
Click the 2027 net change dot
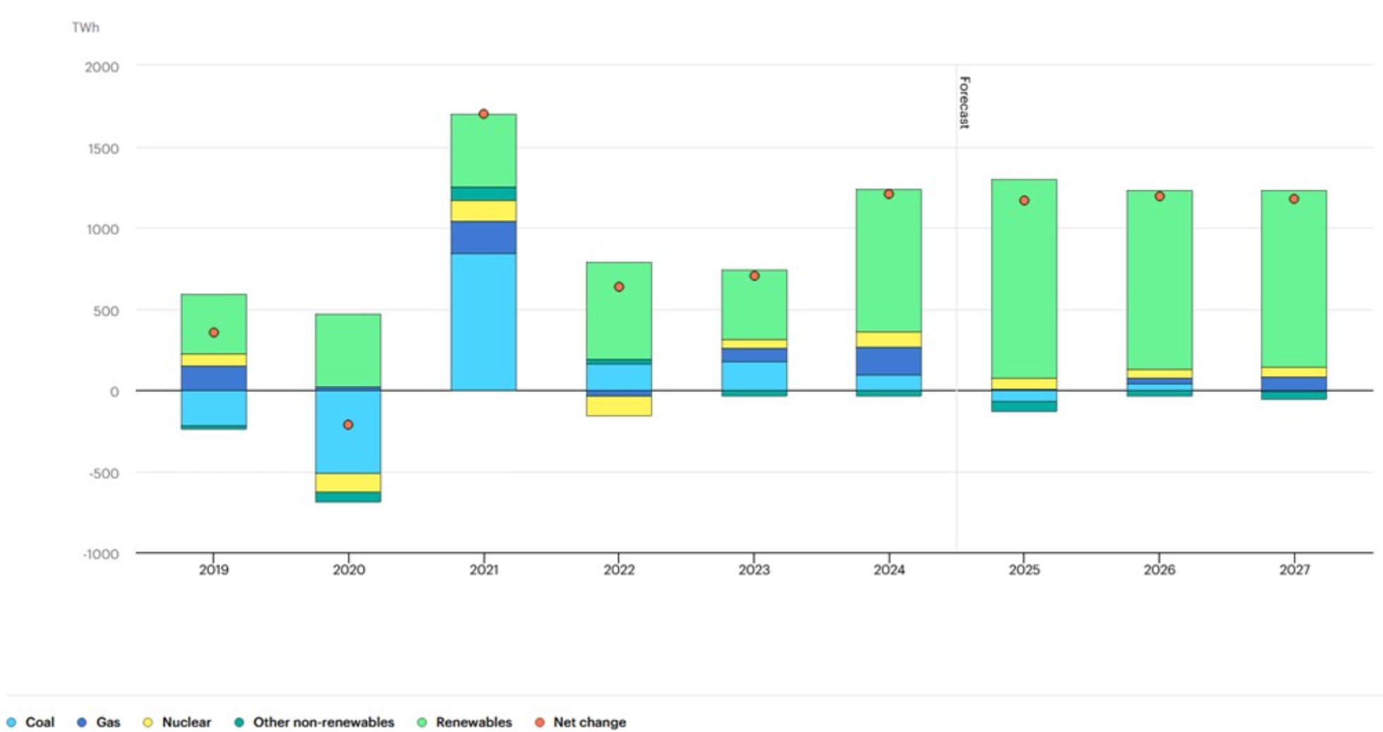[1294, 199]
